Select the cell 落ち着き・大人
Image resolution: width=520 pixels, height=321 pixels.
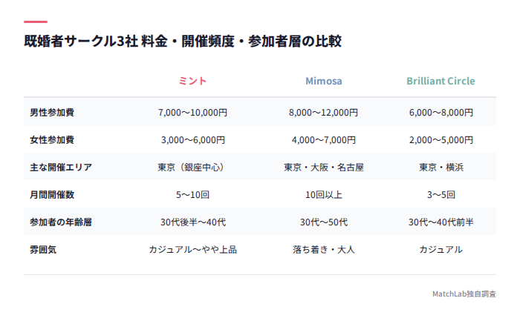point(324,250)
